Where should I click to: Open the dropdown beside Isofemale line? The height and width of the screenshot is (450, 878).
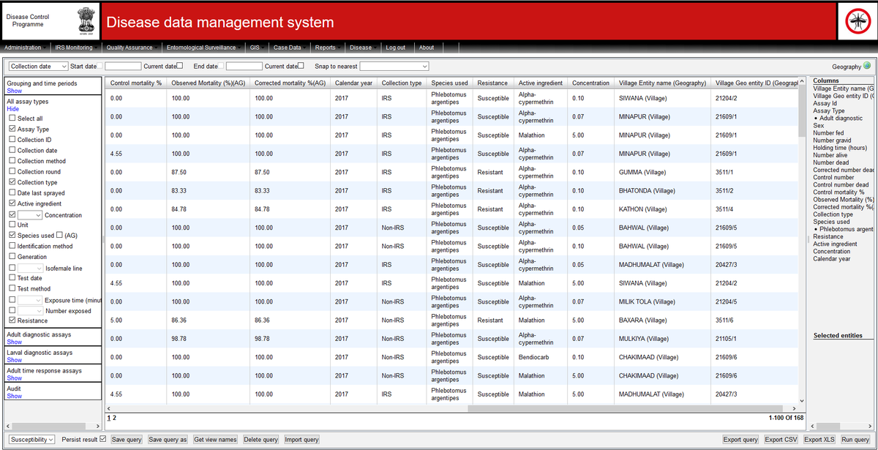[30, 268]
